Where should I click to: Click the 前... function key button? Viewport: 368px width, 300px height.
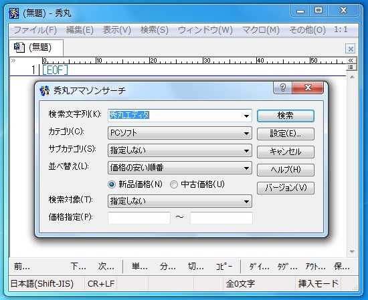pyautogui.click(x=22, y=267)
